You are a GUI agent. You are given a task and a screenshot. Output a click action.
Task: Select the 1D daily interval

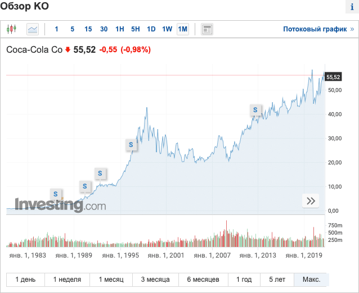click(151, 29)
